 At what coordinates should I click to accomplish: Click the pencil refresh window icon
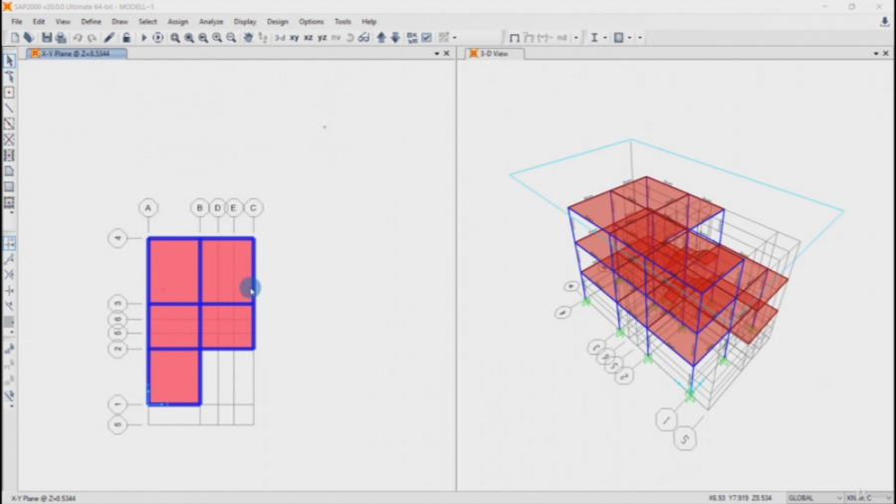[x=110, y=38]
